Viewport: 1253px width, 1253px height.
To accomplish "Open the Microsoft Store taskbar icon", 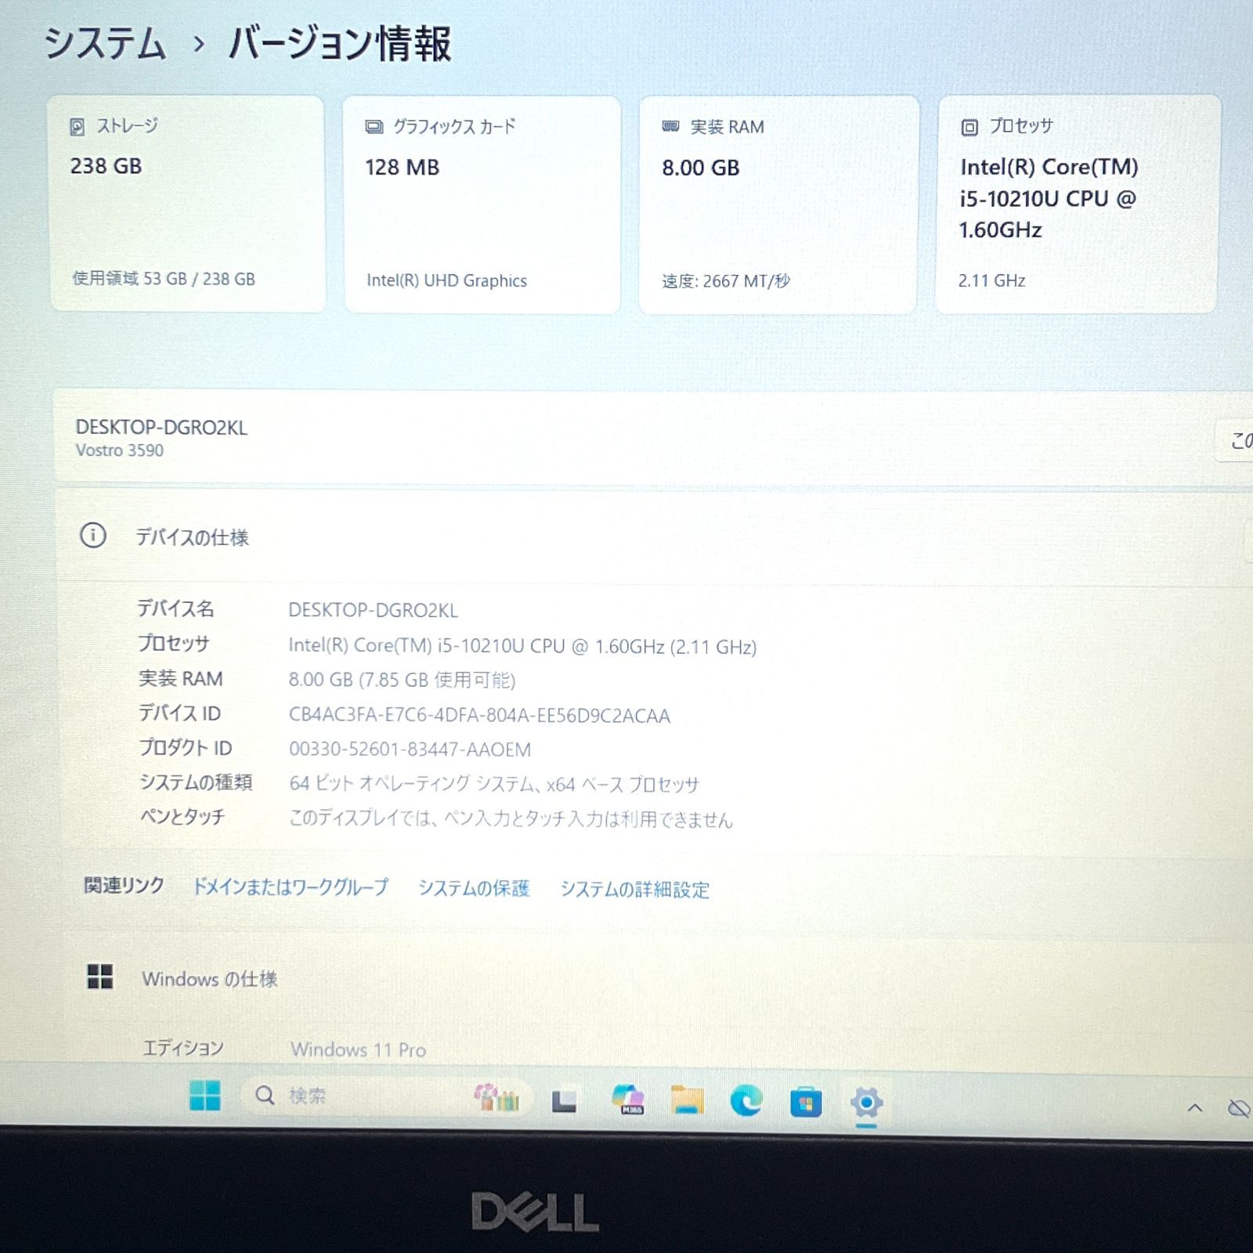I will pyautogui.click(x=806, y=1103).
